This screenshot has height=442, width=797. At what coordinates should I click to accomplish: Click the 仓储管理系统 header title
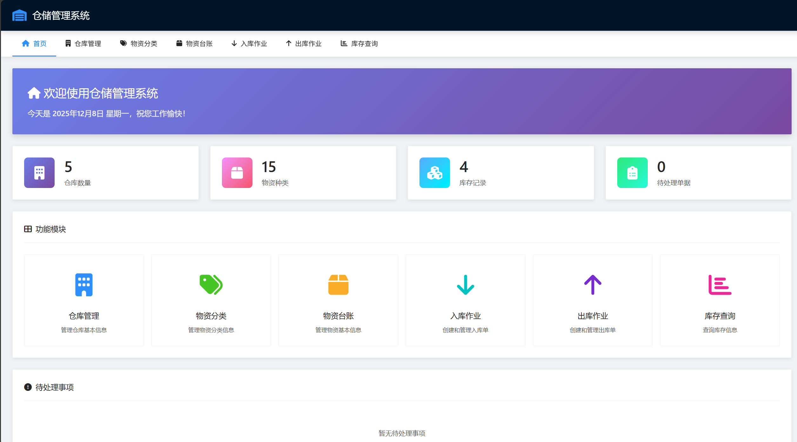coord(61,15)
